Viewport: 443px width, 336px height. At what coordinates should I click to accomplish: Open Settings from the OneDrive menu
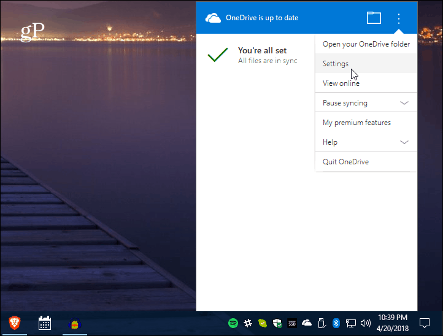click(x=366, y=64)
